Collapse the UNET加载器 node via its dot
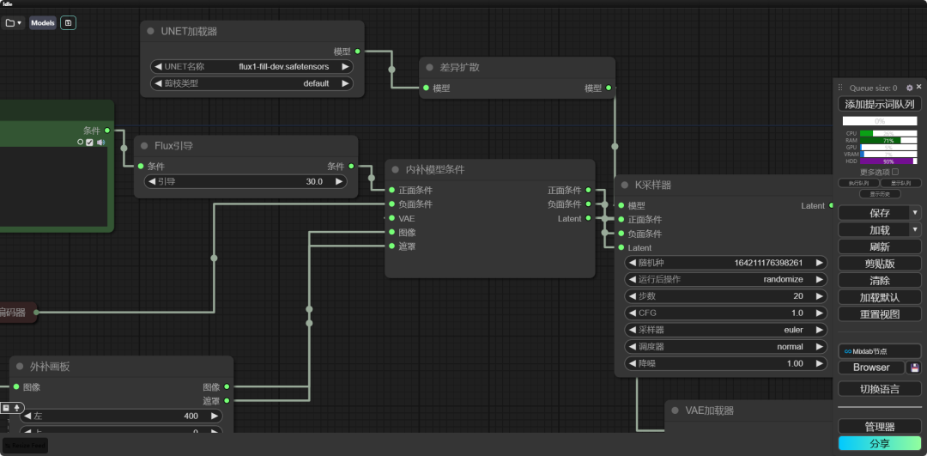 point(150,32)
